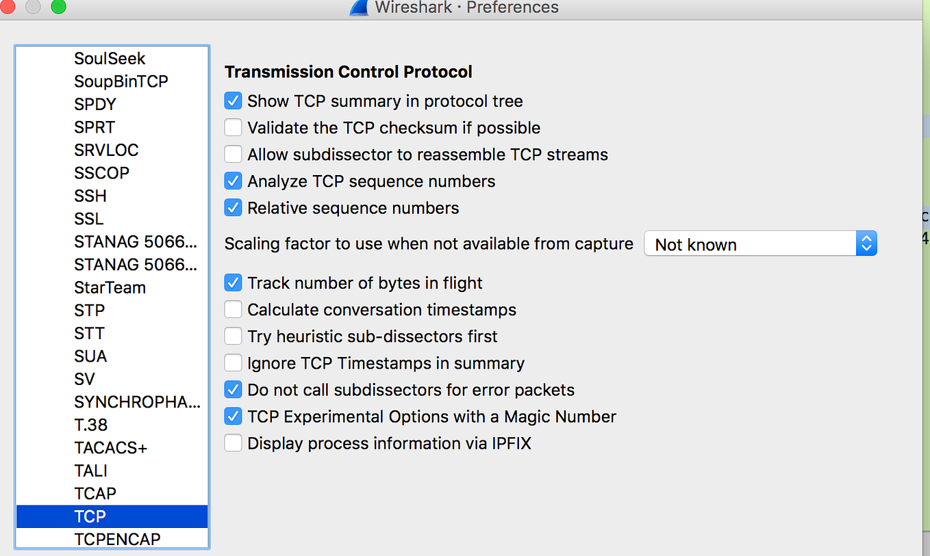Uncheck Track number of bytes in flight
This screenshot has height=556, width=930.
[x=234, y=283]
